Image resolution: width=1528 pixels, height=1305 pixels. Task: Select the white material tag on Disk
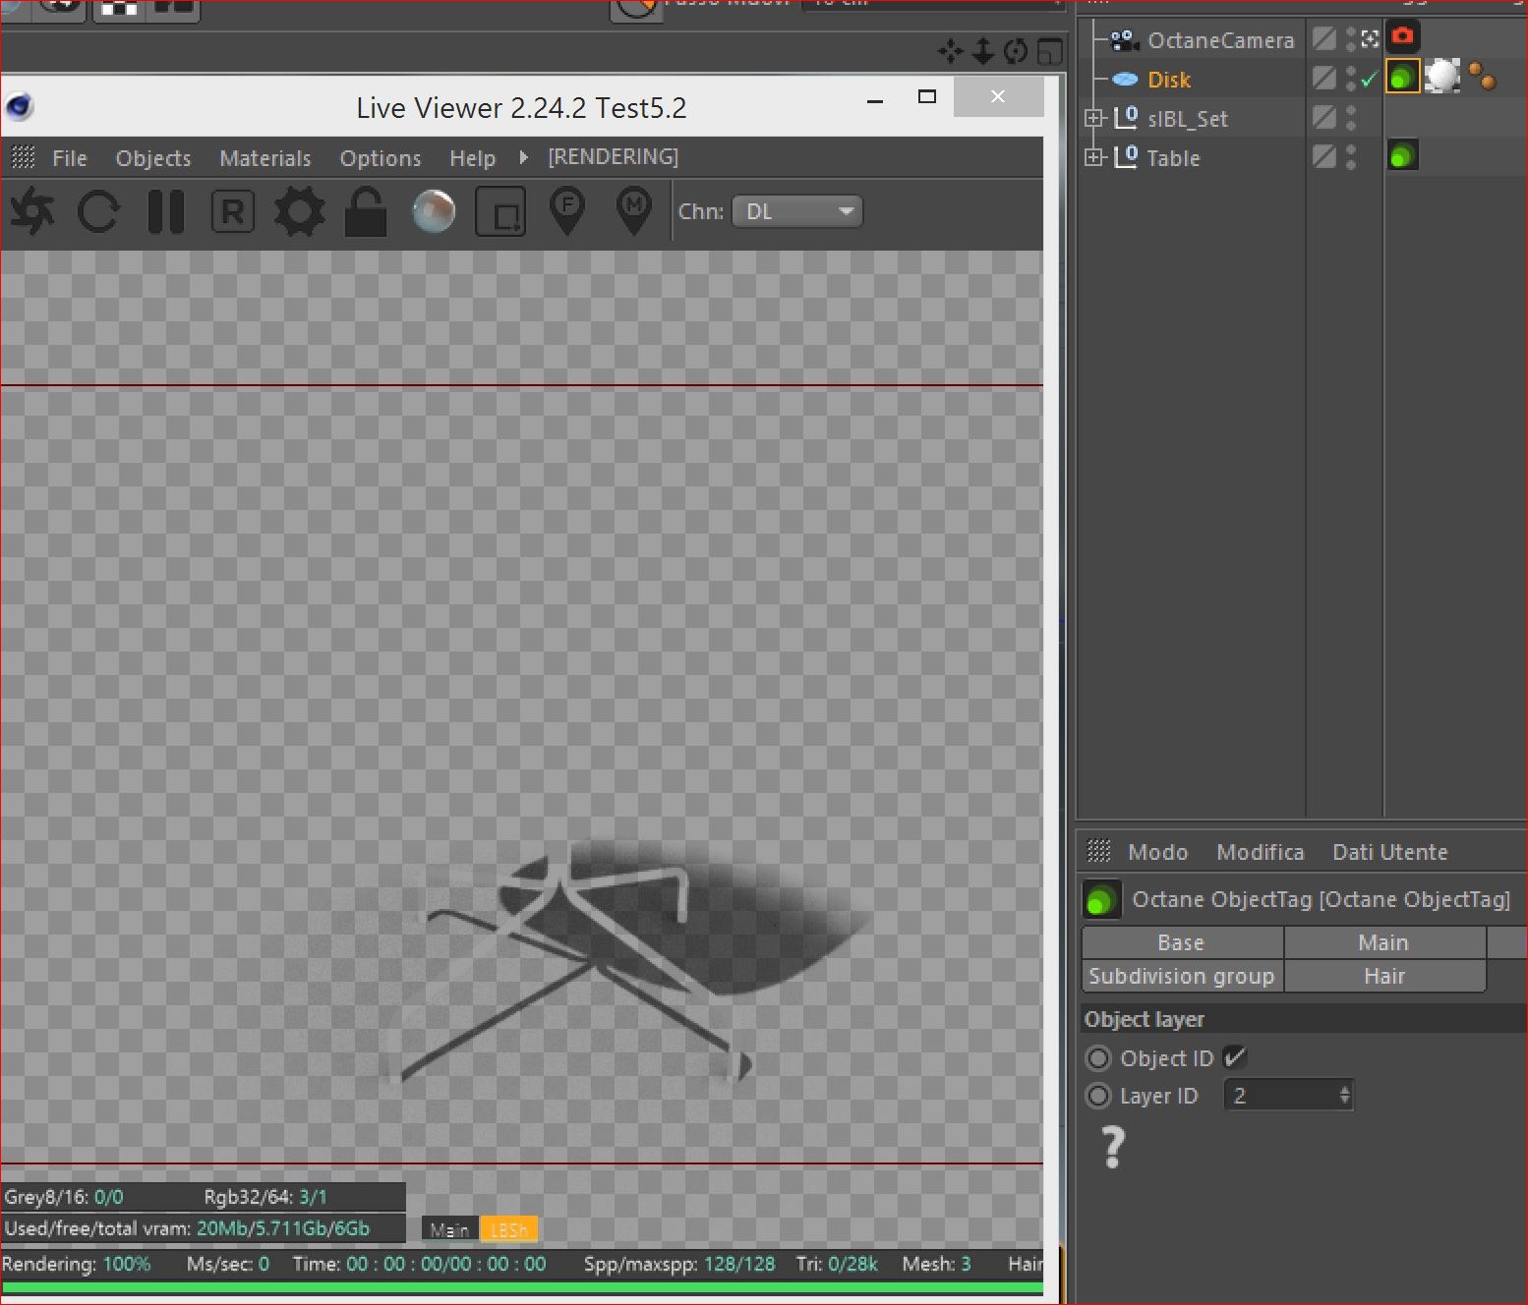click(1442, 76)
